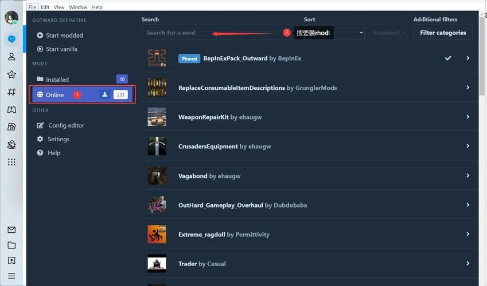Open Window menu

coord(78,7)
